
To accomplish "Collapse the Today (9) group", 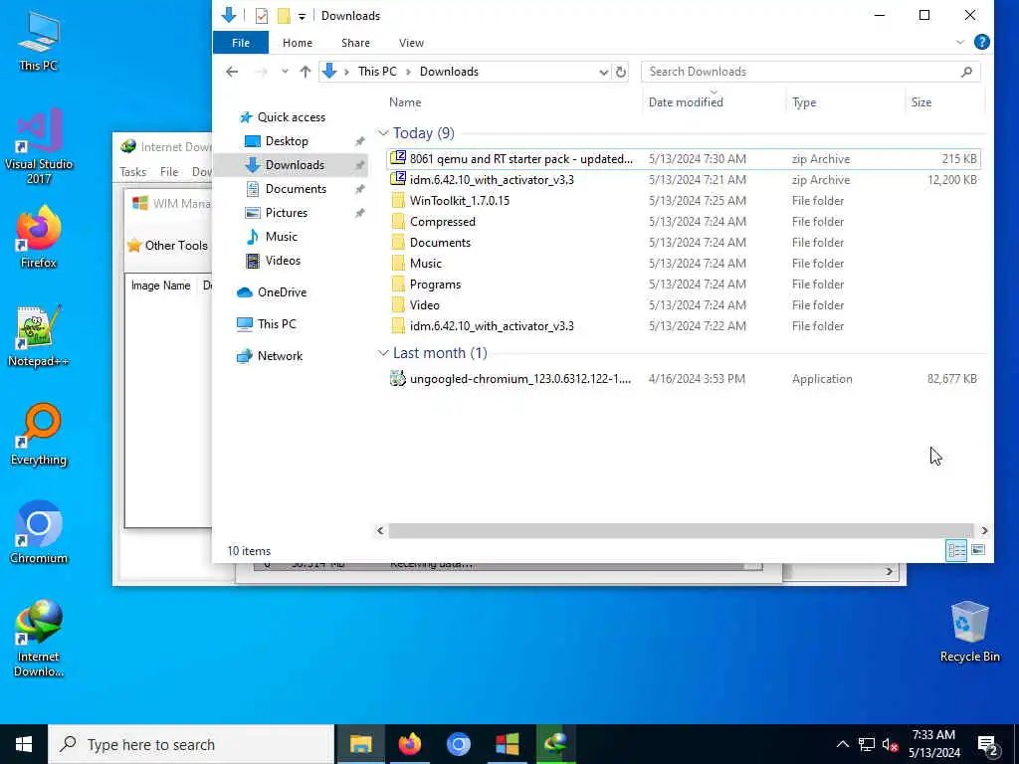I will pyautogui.click(x=383, y=133).
